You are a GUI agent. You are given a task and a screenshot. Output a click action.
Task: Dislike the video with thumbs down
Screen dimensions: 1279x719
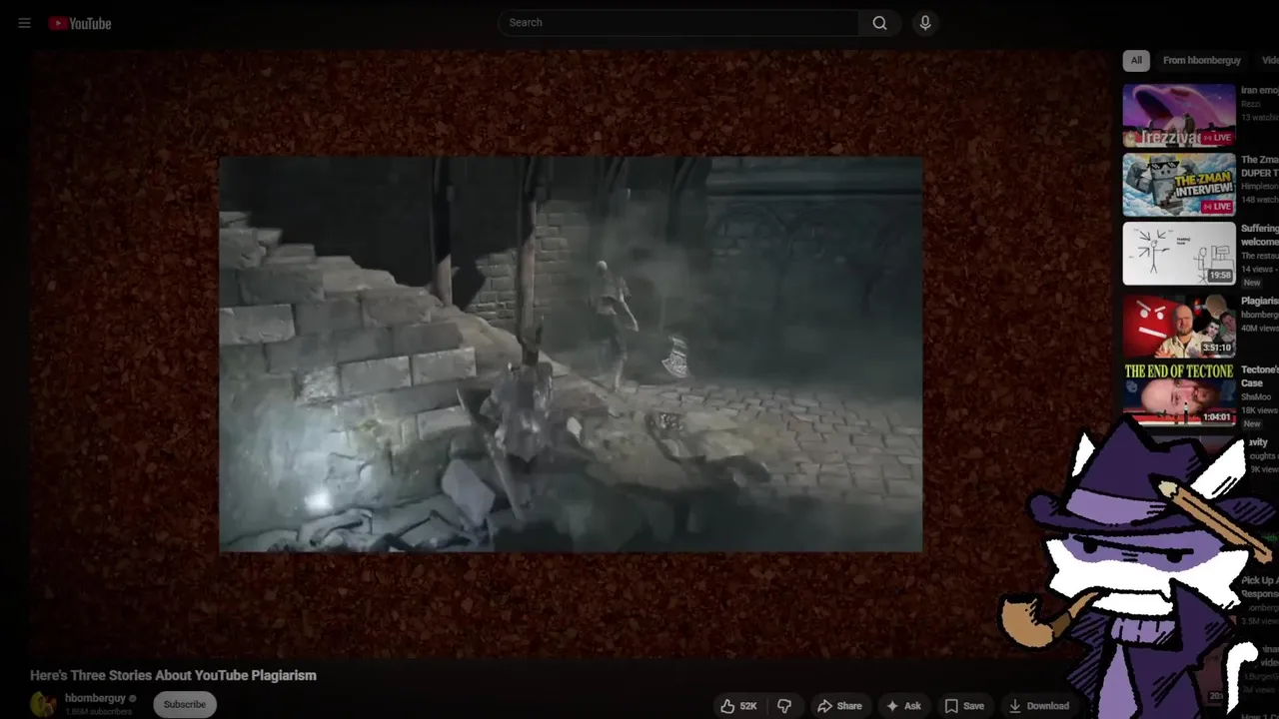point(784,706)
